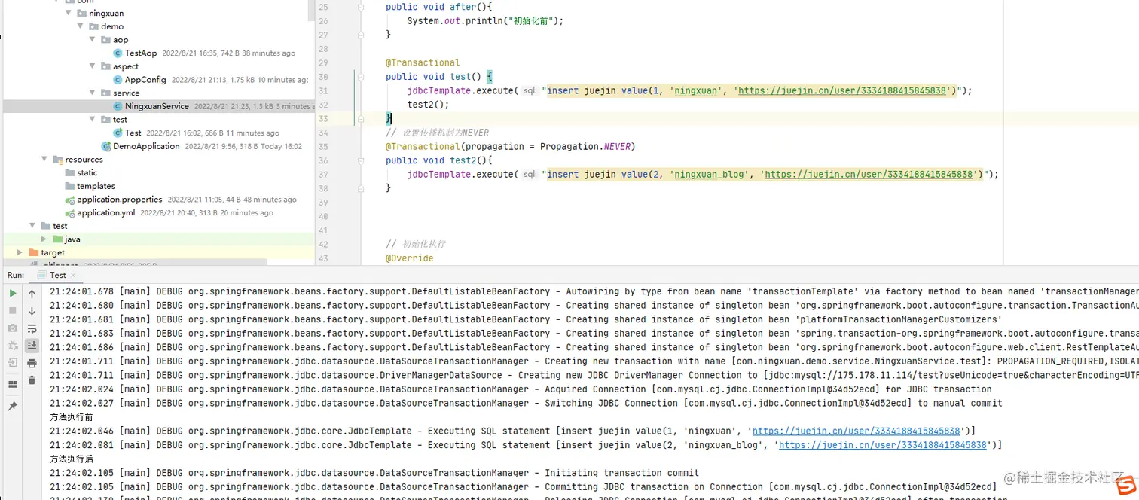Screen dimensions: 1139x500
Task: Toggle Soft-Wrap in the console
Action: (32, 328)
